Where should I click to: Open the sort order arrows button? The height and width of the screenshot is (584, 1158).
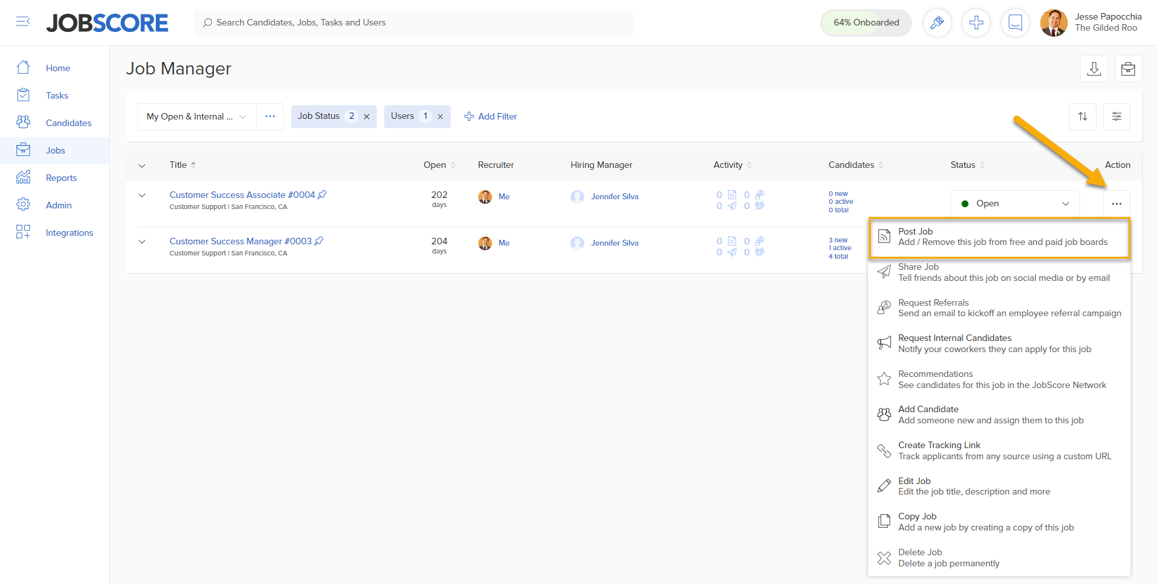(x=1083, y=116)
